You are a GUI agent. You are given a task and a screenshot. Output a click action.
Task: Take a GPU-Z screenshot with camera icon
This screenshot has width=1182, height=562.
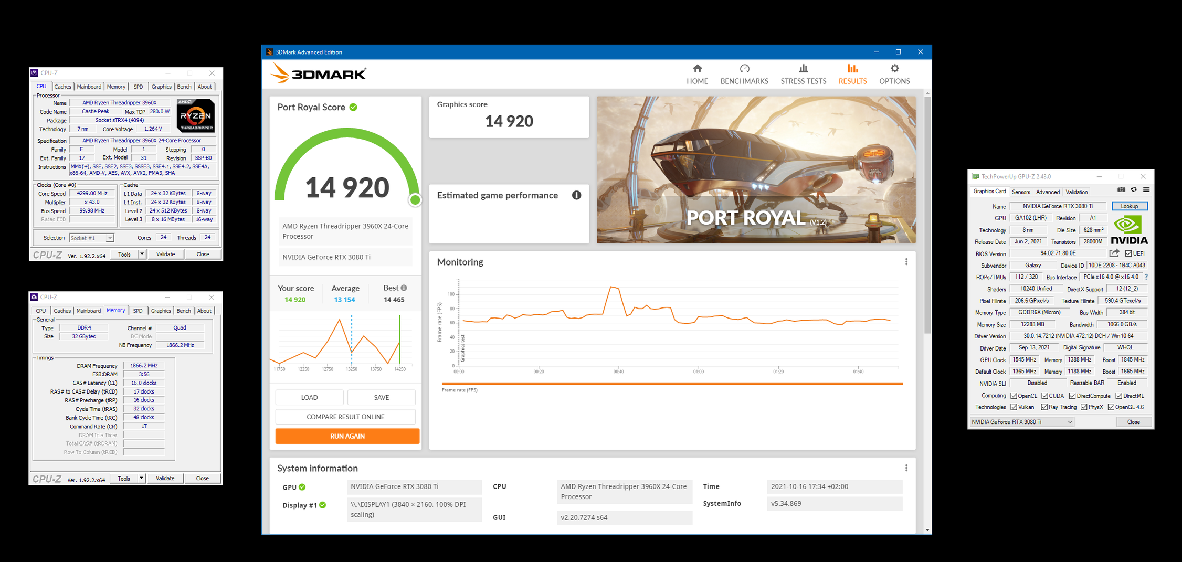point(1121,189)
